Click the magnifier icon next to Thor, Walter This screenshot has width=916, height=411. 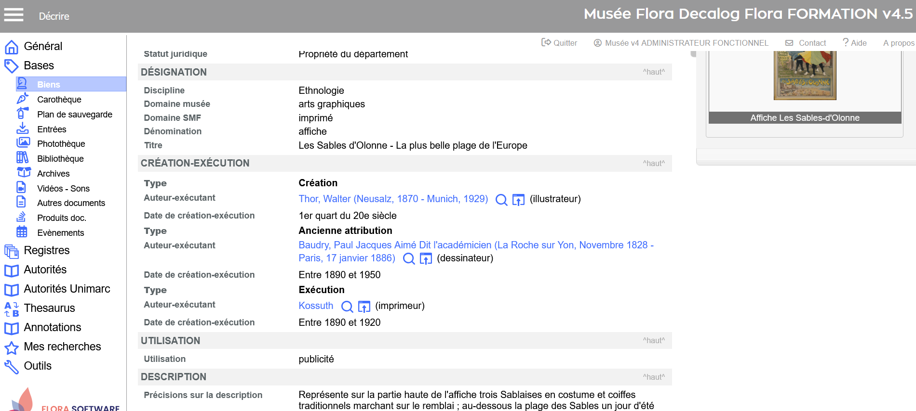pyautogui.click(x=501, y=200)
